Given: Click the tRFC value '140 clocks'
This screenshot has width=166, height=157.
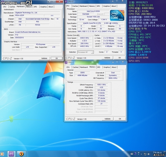Looking at the screenshot, I should coord(101,101).
